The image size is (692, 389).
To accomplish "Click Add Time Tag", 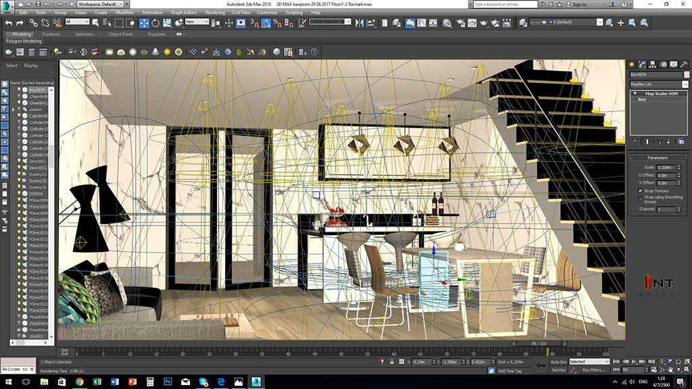I will pyautogui.click(x=510, y=371).
